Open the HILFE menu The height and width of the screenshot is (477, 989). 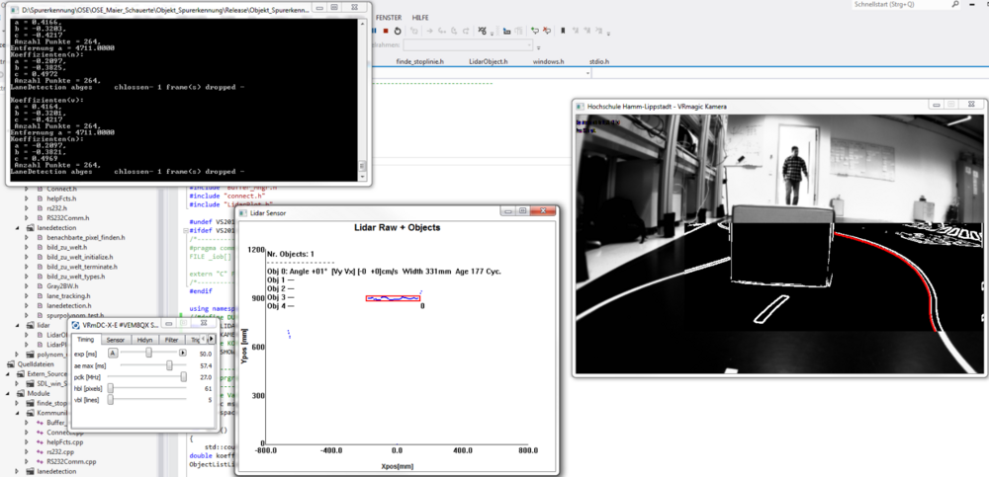click(420, 18)
